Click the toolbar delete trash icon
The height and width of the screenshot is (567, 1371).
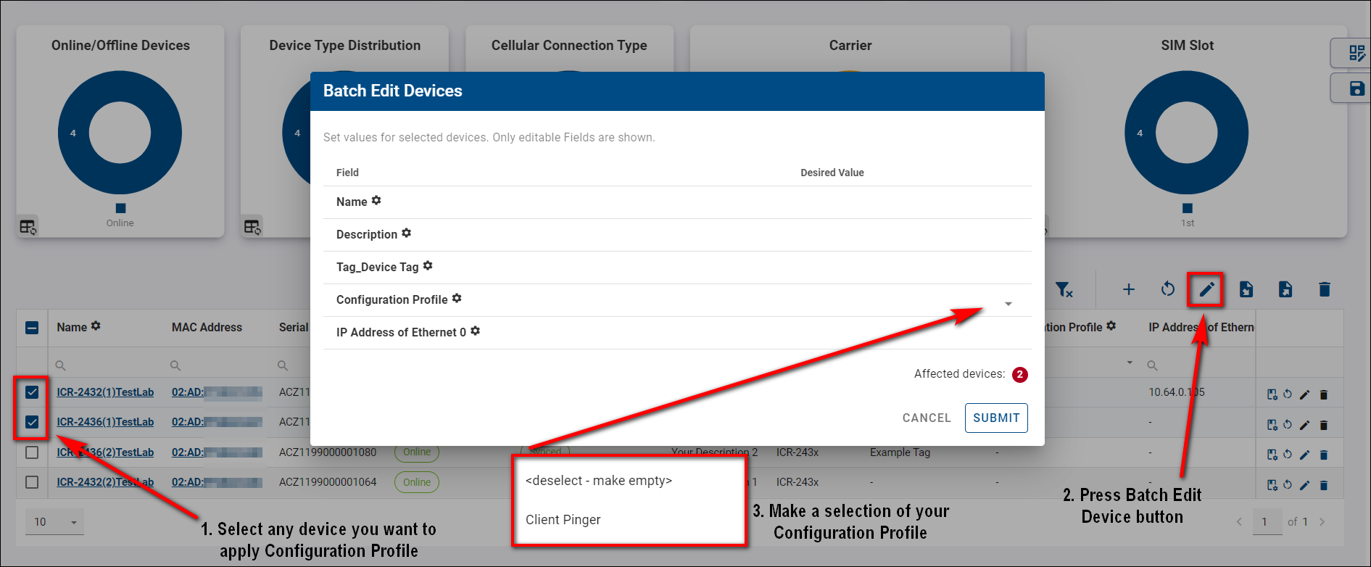tap(1325, 289)
